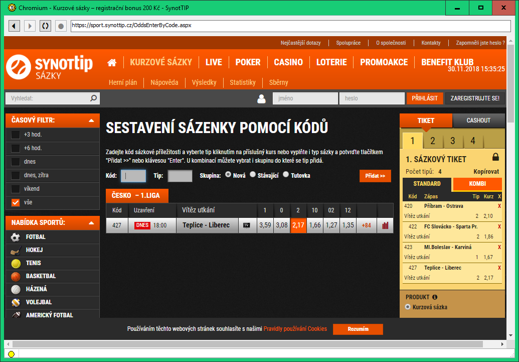The height and width of the screenshot is (362, 519).
Task: Remove FC Slovácko - Sparta Pr. from ticket
Action: 499,227
